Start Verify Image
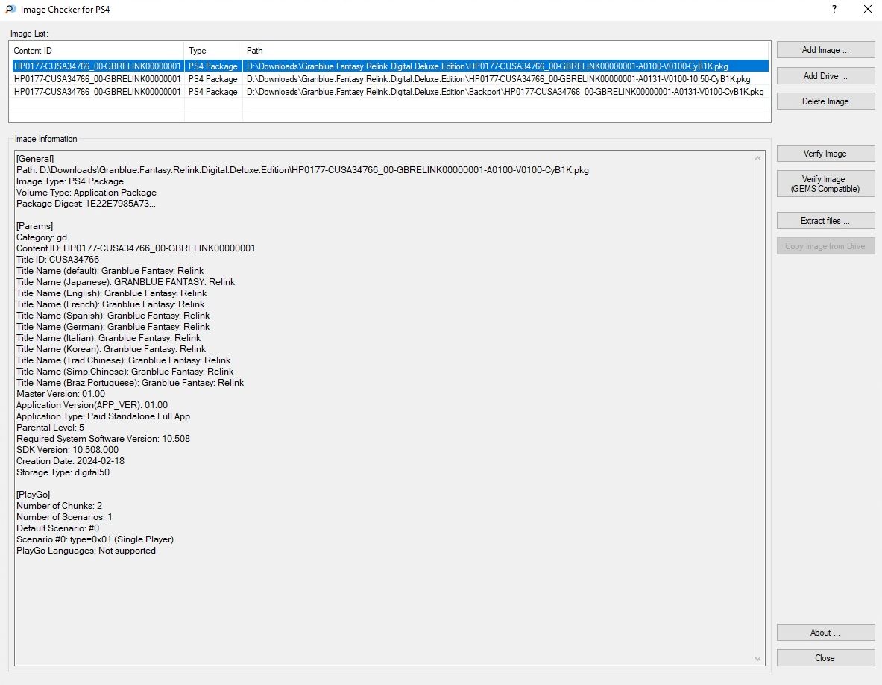The height and width of the screenshot is (685, 882). pos(825,154)
